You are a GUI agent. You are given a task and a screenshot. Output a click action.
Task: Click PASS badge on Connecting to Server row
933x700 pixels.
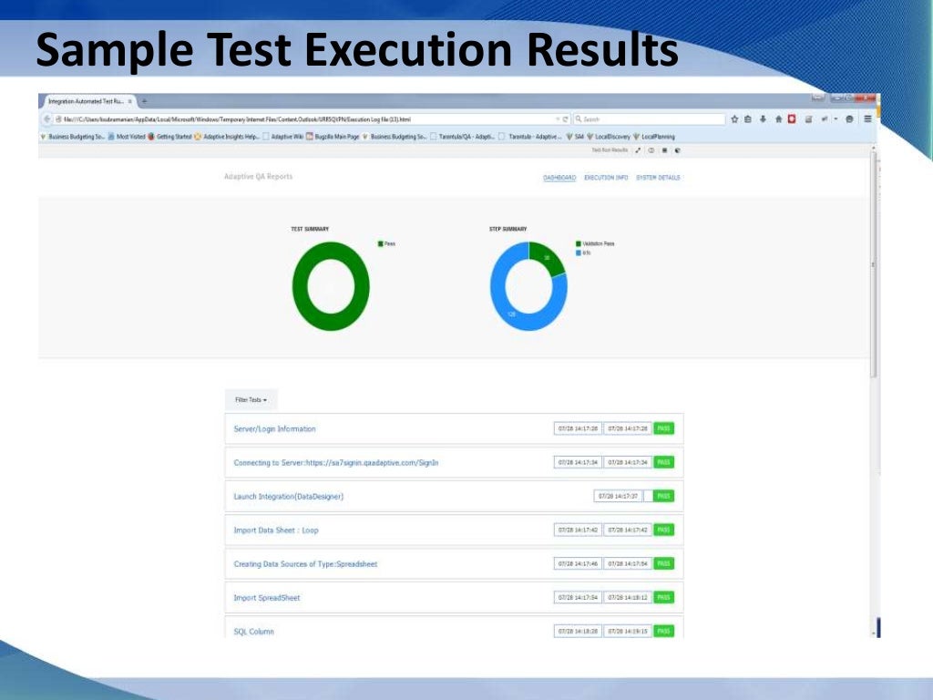click(664, 462)
